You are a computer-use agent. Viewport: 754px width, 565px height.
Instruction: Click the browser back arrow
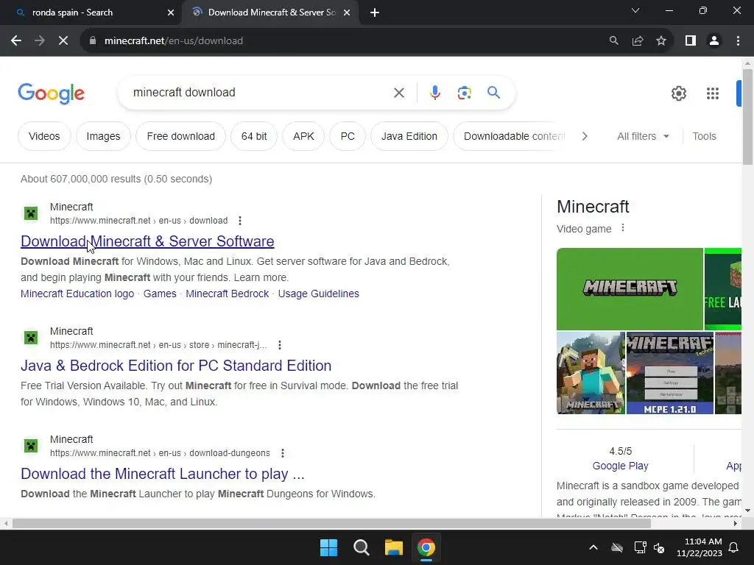tap(16, 41)
